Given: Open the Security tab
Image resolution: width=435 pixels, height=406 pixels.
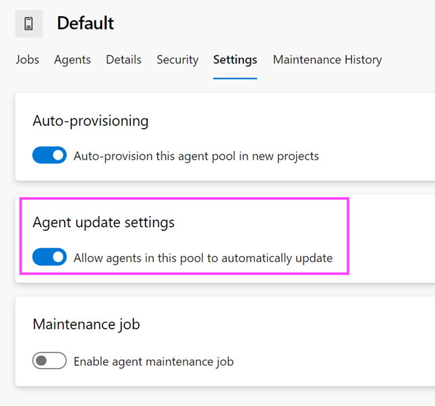Looking at the screenshot, I should 177,60.
